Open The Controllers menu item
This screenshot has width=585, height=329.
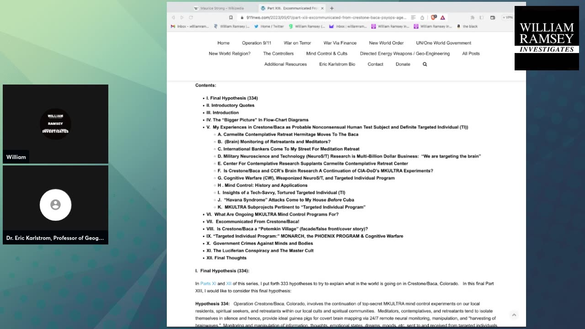pos(278,53)
